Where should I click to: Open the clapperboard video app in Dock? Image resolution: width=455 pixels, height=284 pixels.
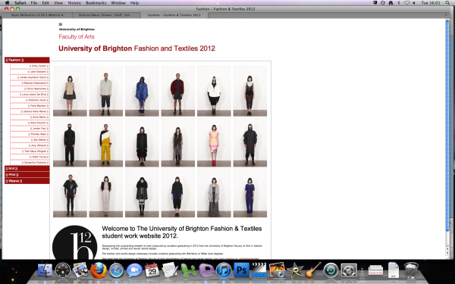coord(259,270)
